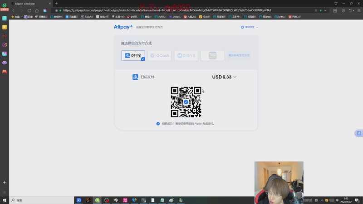The width and height of the screenshot is (363, 204).
Task: Open the pink app icon in taskbar
Action: [125, 200]
